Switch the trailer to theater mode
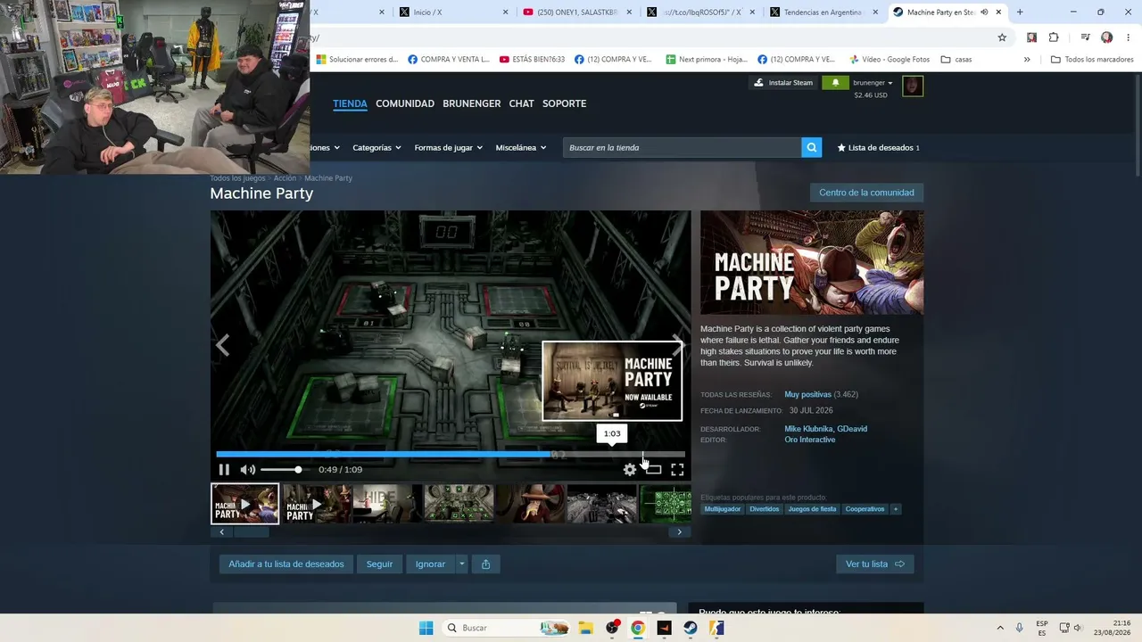 pyautogui.click(x=654, y=470)
